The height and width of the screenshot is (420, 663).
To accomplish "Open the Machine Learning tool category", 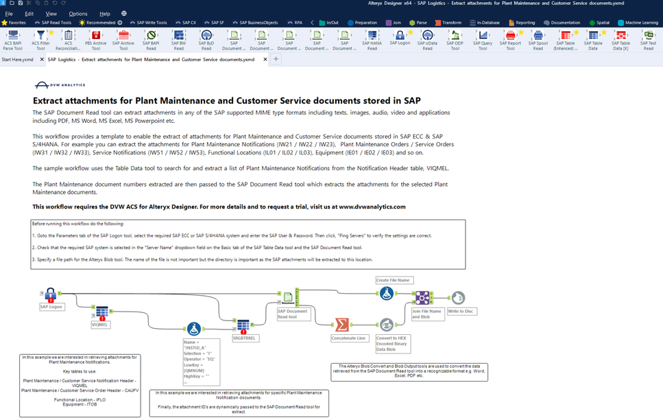I will tap(638, 23).
